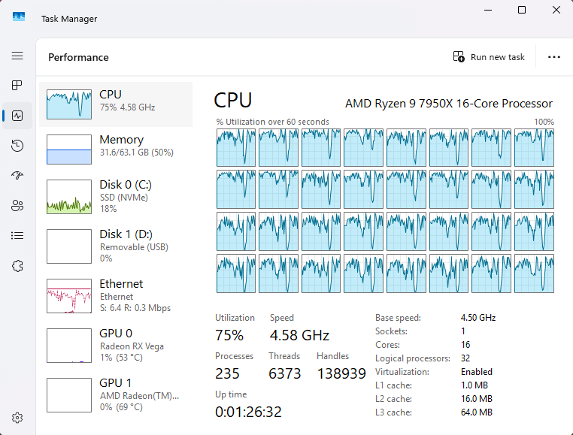The image size is (573, 435).
Task: Select the Performance page icon
Action: pyautogui.click(x=17, y=116)
